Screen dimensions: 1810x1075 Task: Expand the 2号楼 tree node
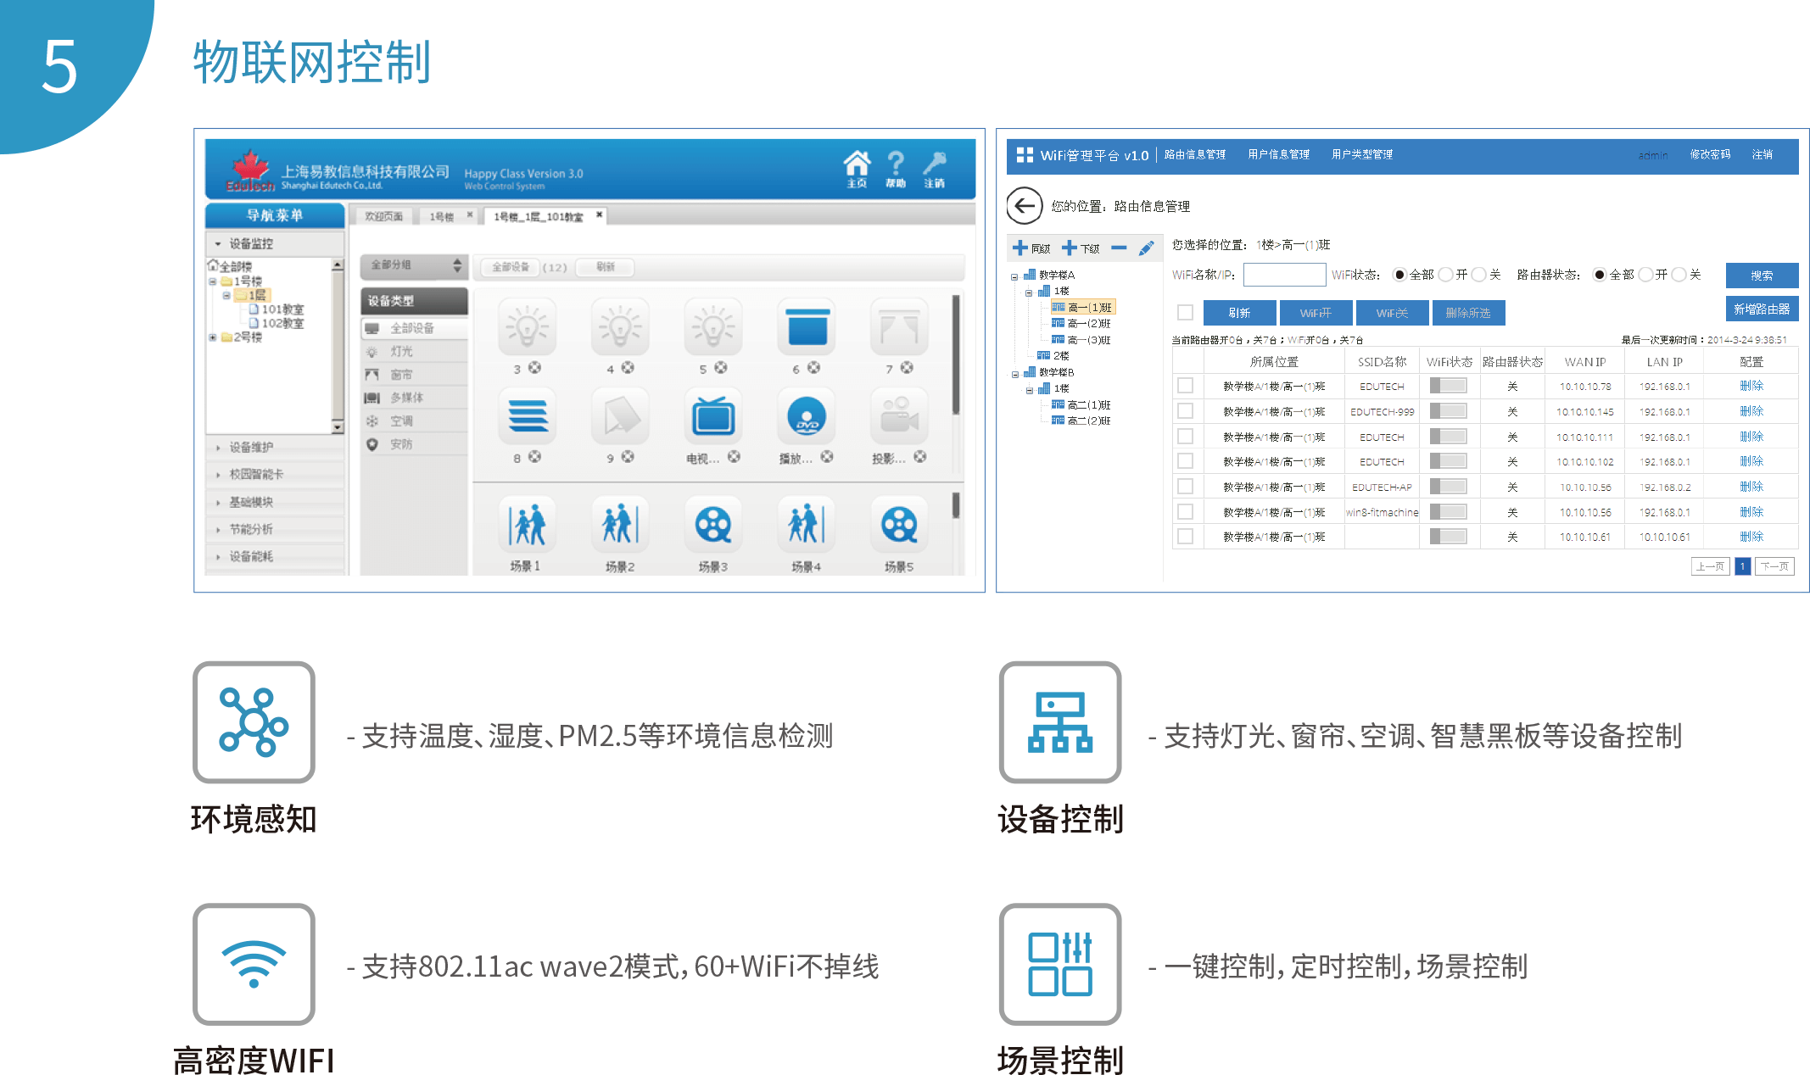pos(213,337)
